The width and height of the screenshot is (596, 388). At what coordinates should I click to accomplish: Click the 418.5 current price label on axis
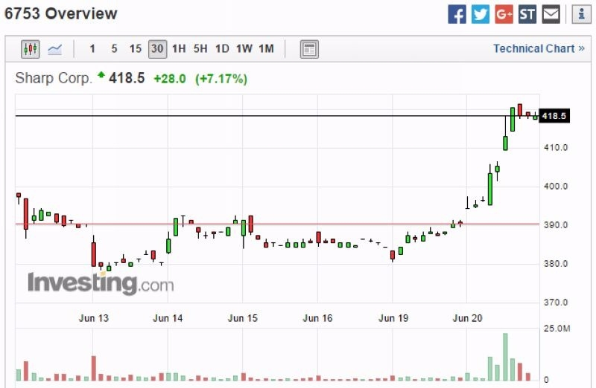click(x=554, y=116)
